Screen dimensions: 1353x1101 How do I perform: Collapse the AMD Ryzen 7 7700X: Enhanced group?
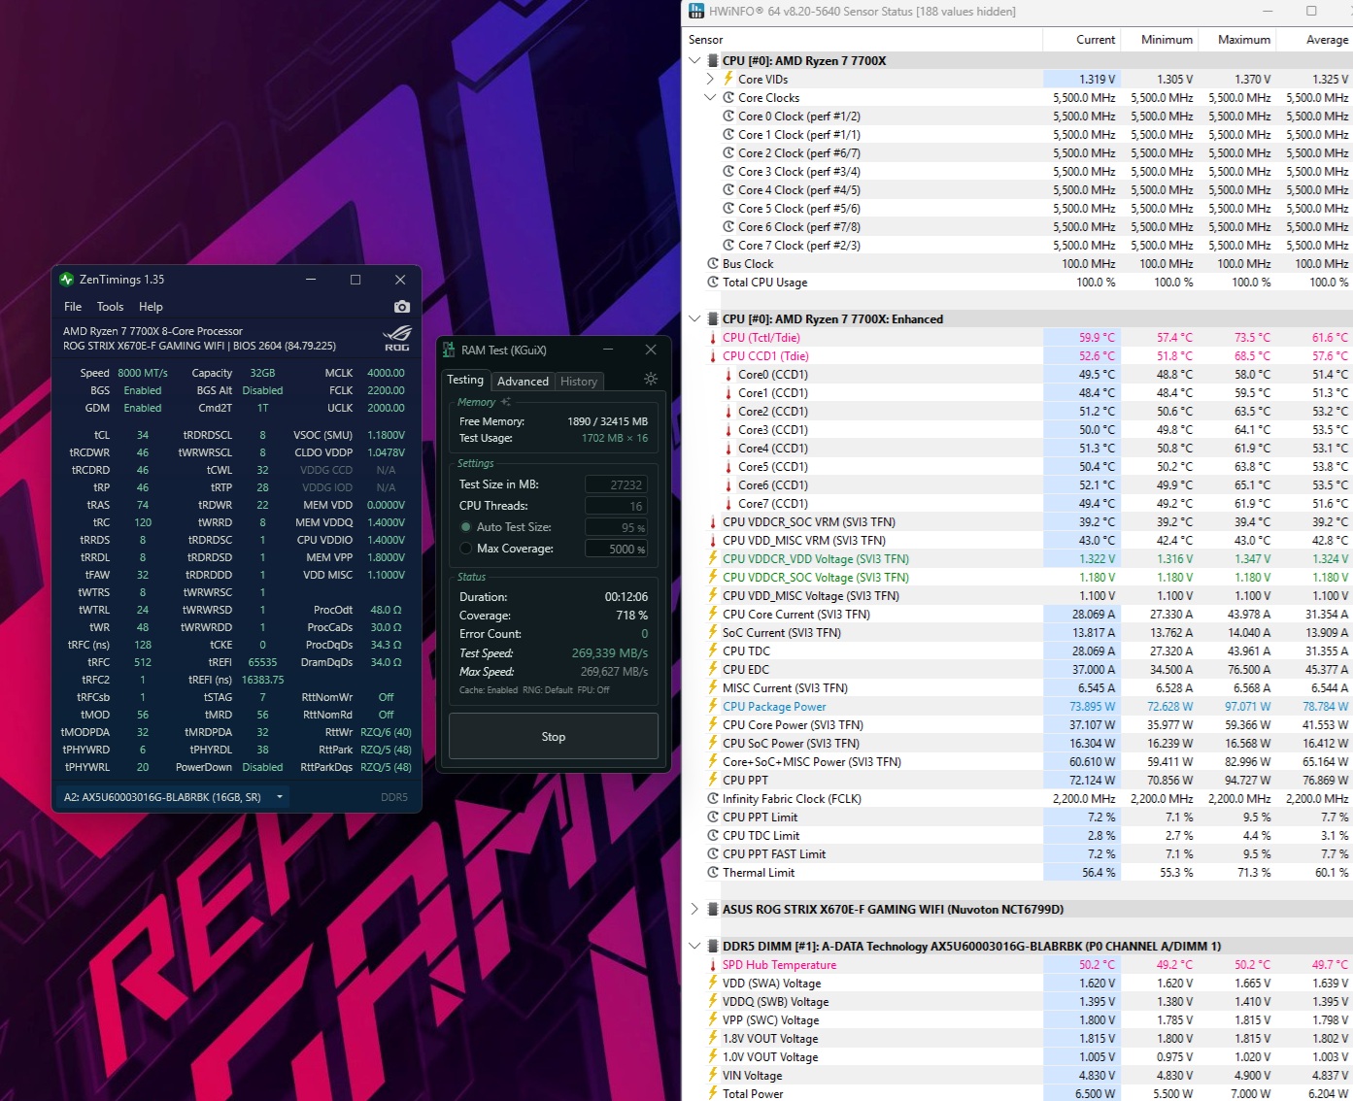[x=694, y=319]
